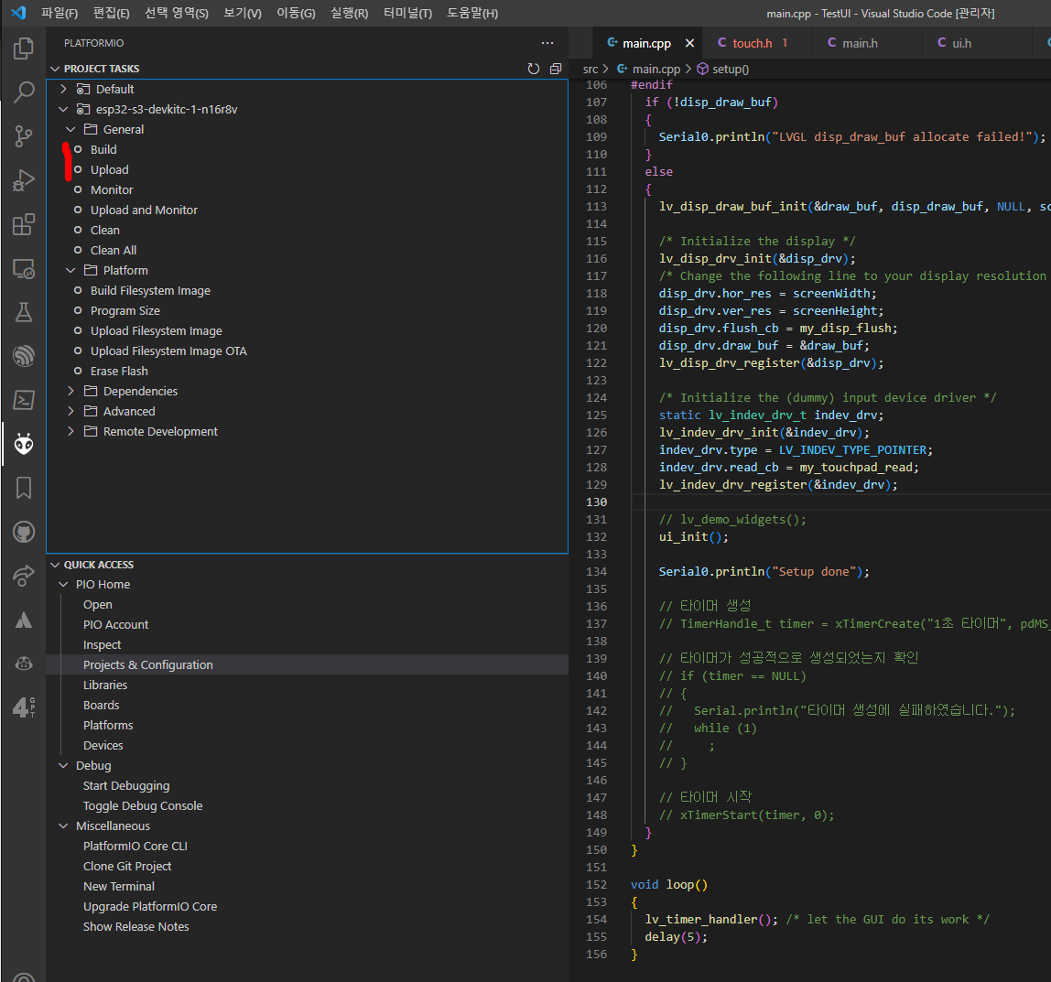Click the VS Code logo icon
Image resolution: width=1051 pixels, height=982 pixels.
18,13
